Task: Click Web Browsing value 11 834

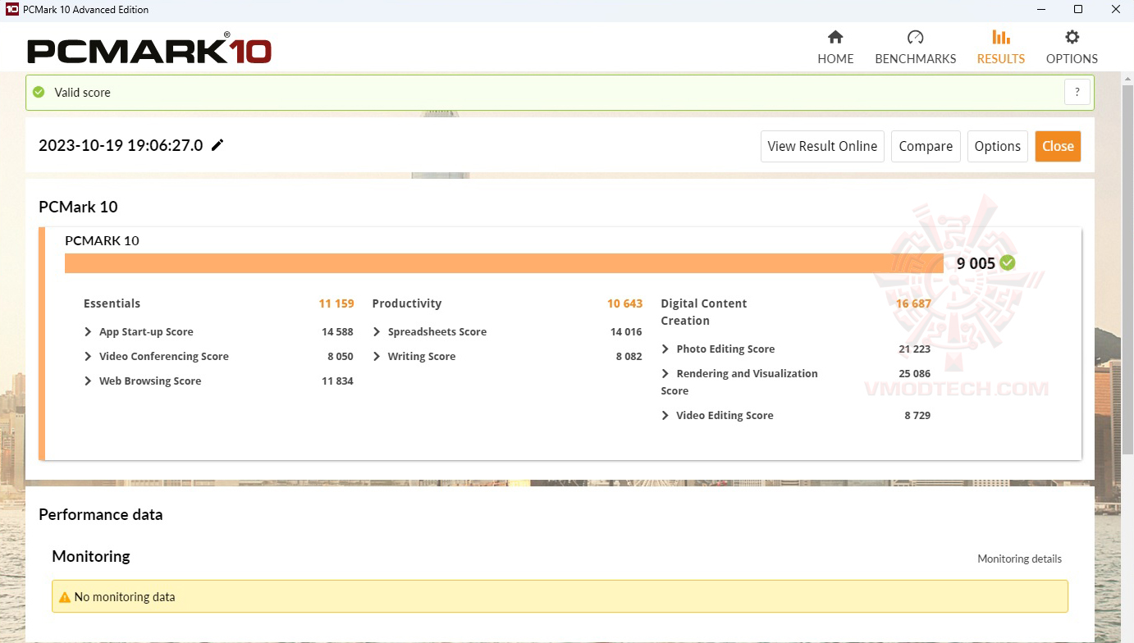Action: [337, 381]
